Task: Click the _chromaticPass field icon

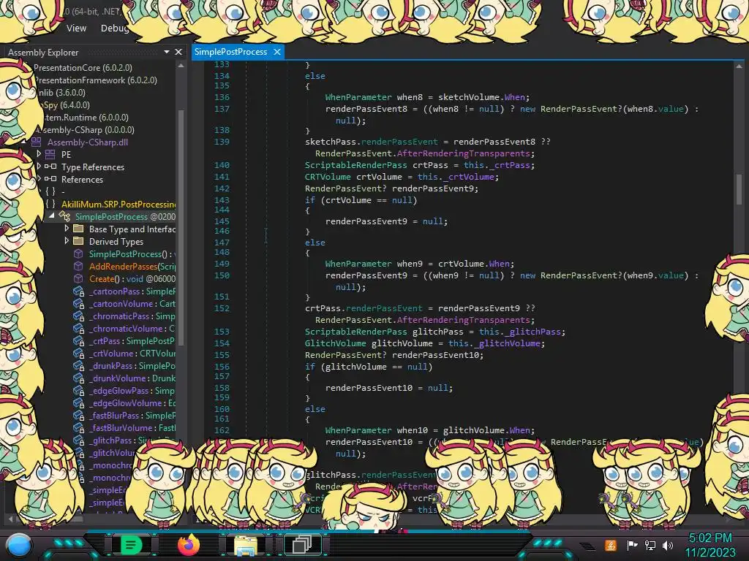Action: pos(79,316)
